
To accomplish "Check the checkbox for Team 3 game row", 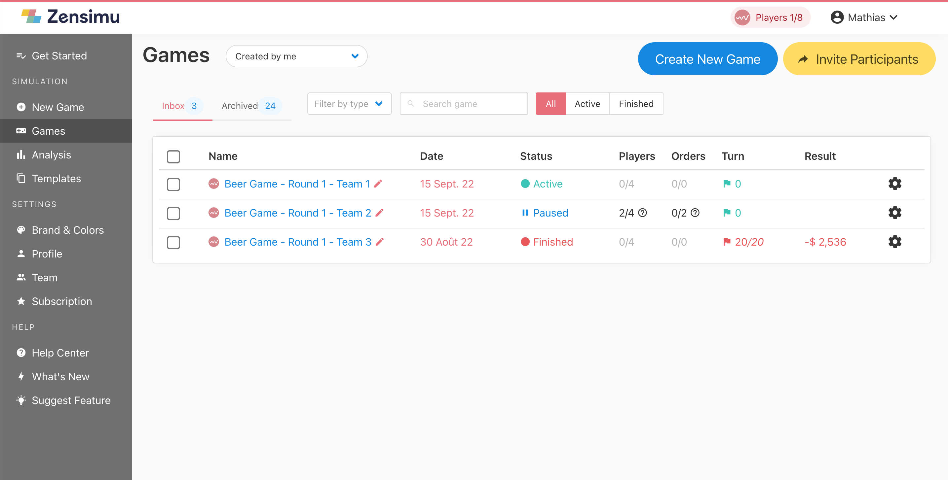I will coord(173,242).
